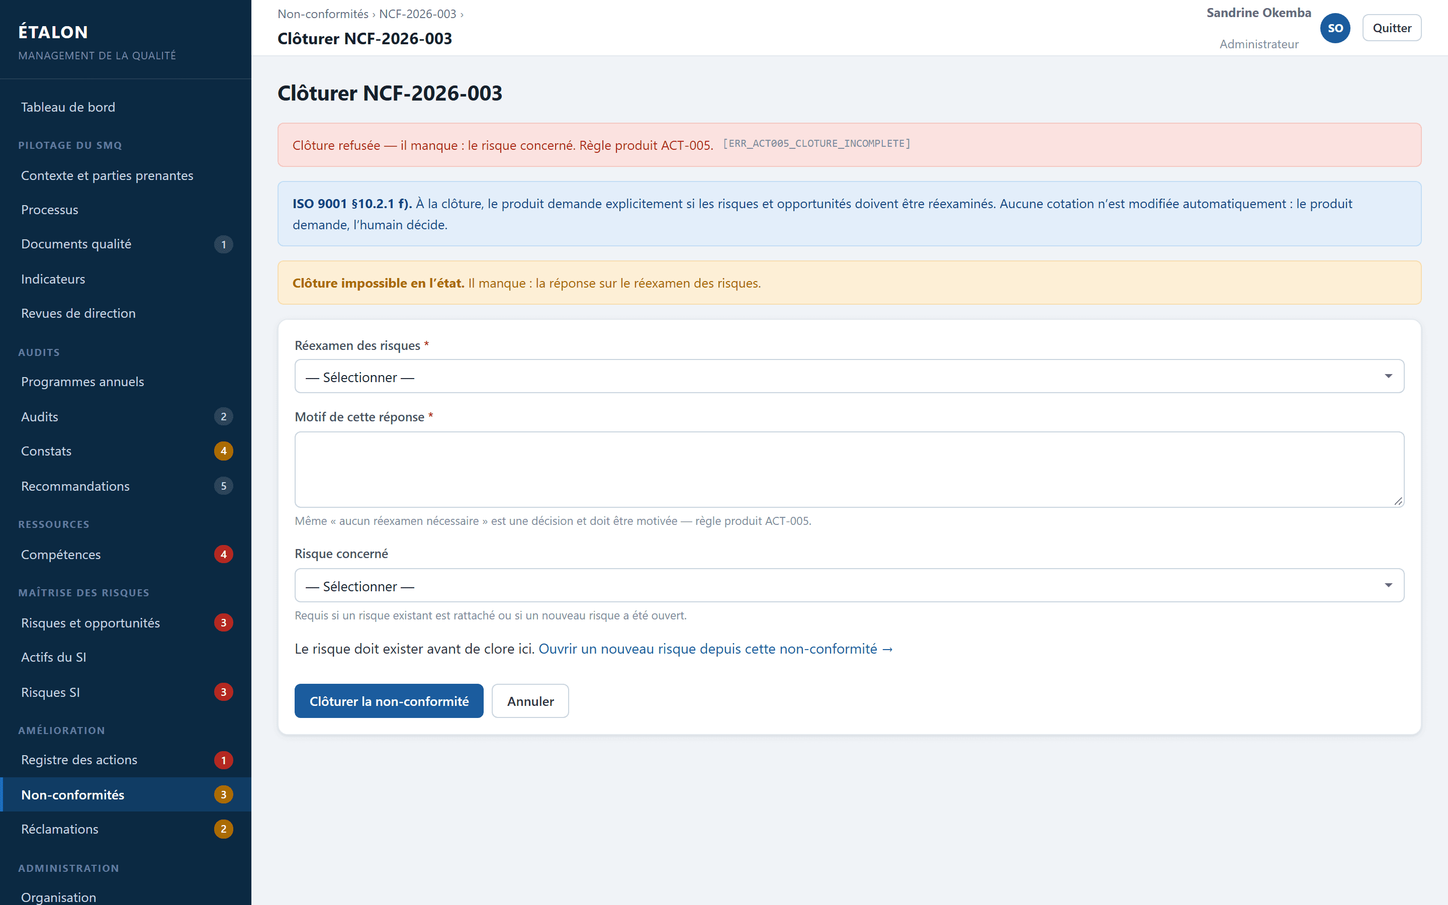Image resolution: width=1448 pixels, height=905 pixels.
Task: Open Compétences in Ressources section
Action: tap(126, 554)
